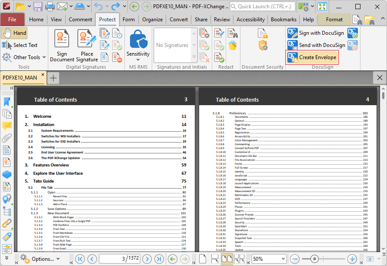Open the No Signatures gallery dropdown
387x266 pixels.
click(x=194, y=57)
